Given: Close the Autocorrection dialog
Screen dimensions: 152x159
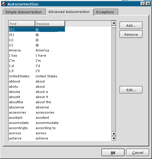Looking at the screenshot, I should (x=148, y=4).
